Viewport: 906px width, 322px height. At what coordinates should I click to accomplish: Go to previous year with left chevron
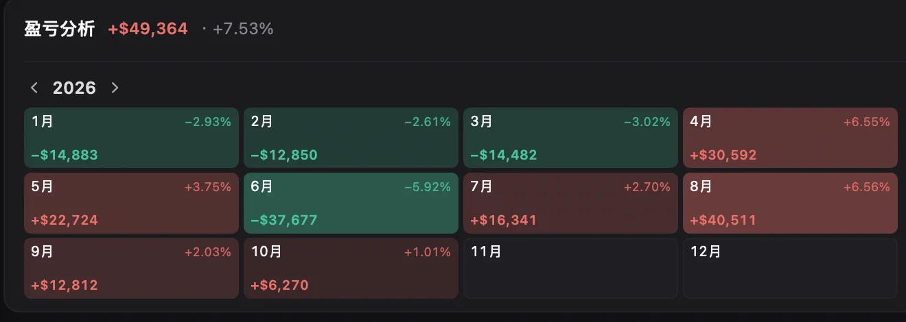pyautogui.click(x=34, y=88)
